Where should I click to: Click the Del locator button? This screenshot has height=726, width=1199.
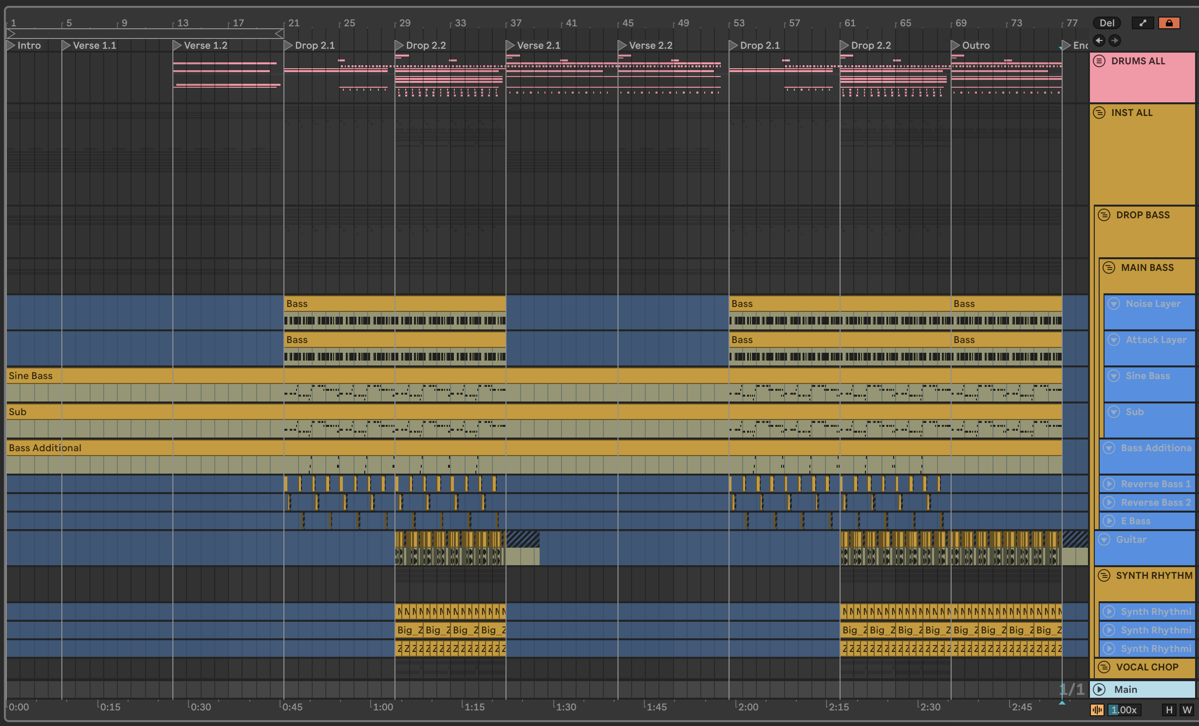click(x=1106, y=23)
